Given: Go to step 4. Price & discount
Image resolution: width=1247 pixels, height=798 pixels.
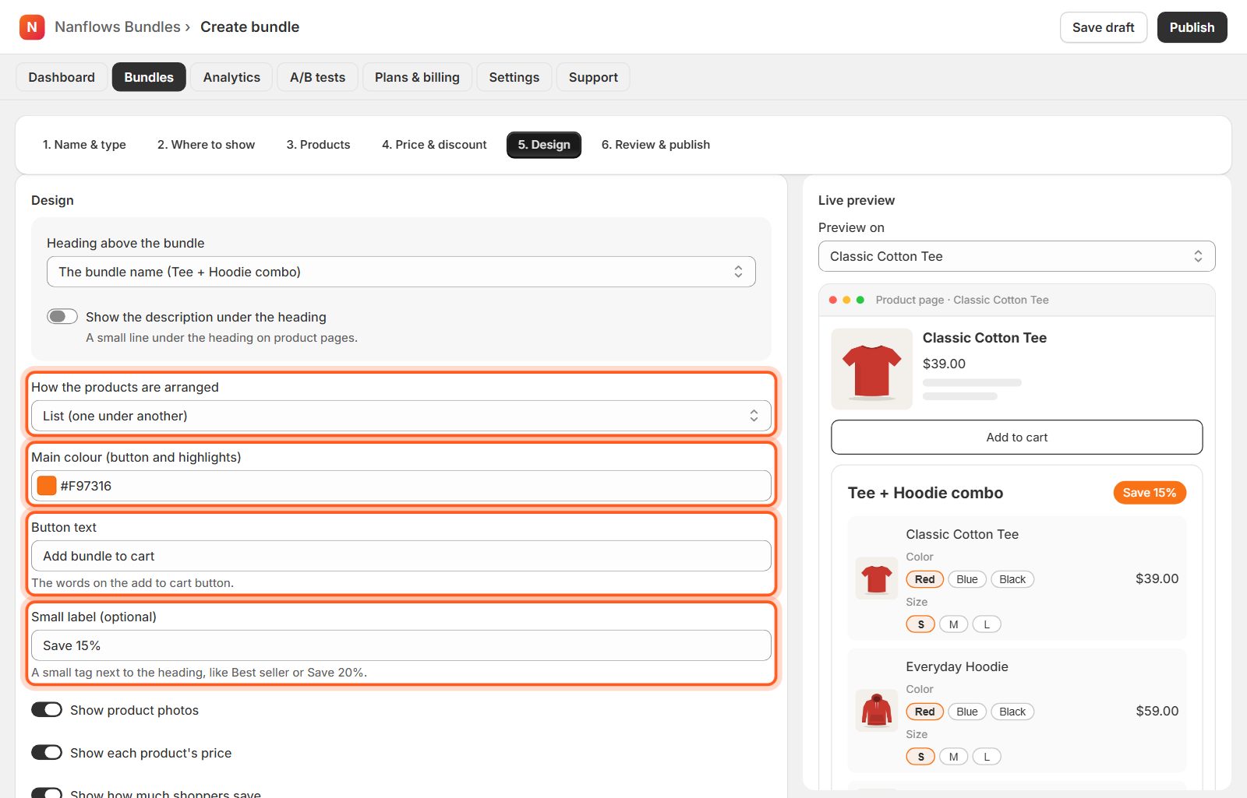Looking at the screenshot, I should (x=434, y=145).
